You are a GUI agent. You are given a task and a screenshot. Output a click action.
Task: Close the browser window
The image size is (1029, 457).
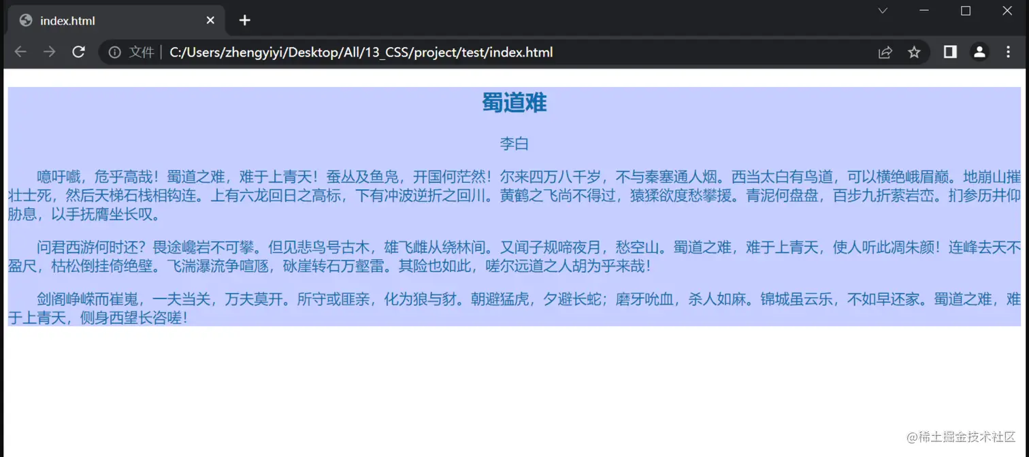point(1007,11)
